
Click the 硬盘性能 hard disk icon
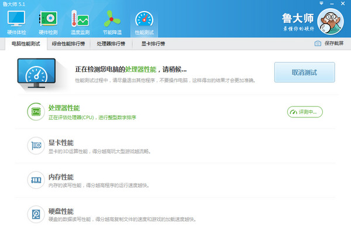tap(36, 214)
